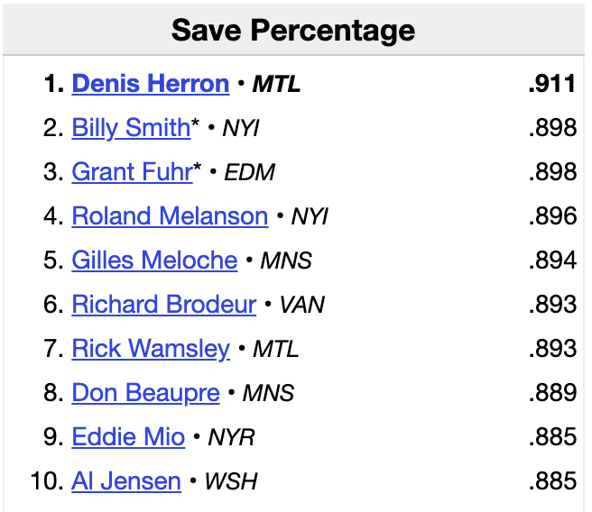Click the VAN team label beside Brodeur
Screen dimensions: 592x512
click(304, 306)
